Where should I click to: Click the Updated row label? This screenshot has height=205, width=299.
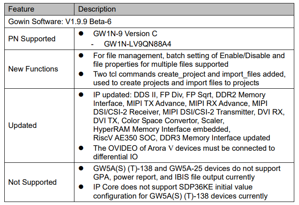click(x=22, y=126)
